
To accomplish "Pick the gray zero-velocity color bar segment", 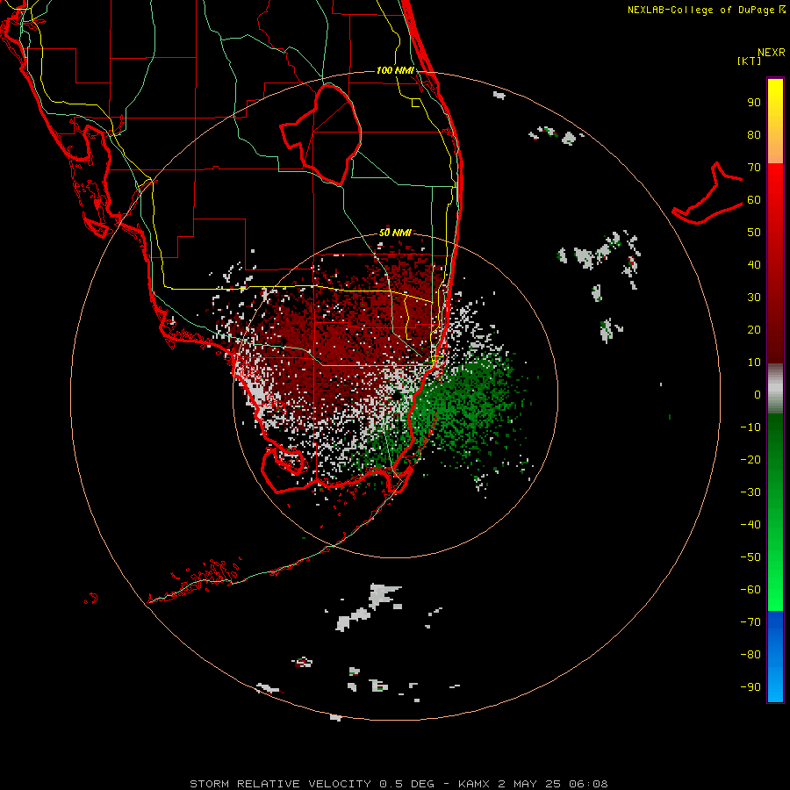I will (x=775, y=389).
